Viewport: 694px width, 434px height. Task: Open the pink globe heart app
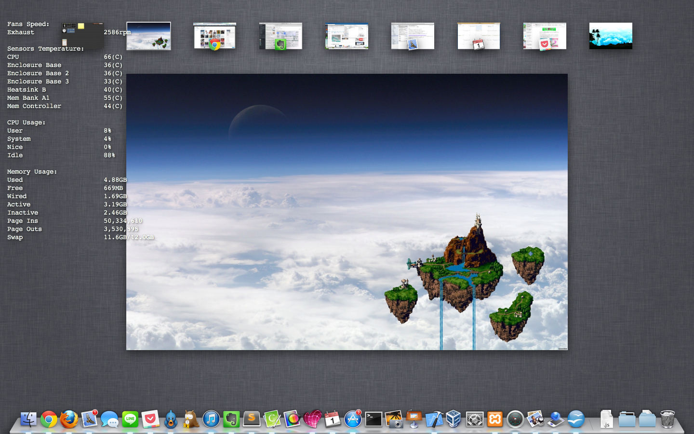click(312, 419)
